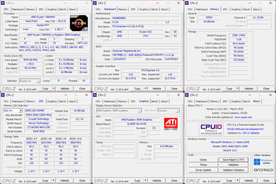
Task: Open Tools dropdown arrow in Memory tab window
Action: click(x=238, y=88)
